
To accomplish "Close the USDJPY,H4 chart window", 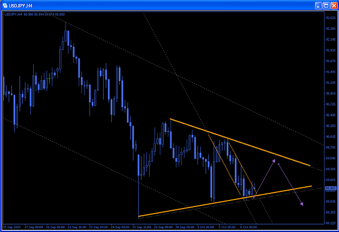I will click(334, 5).
